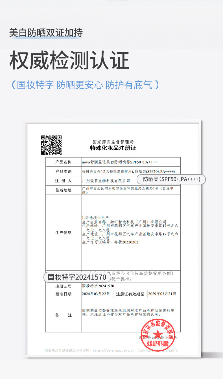Viewport: 223px width, 379px height.
Task: Click the 批准日期 label cell
Action: point(64,294)
